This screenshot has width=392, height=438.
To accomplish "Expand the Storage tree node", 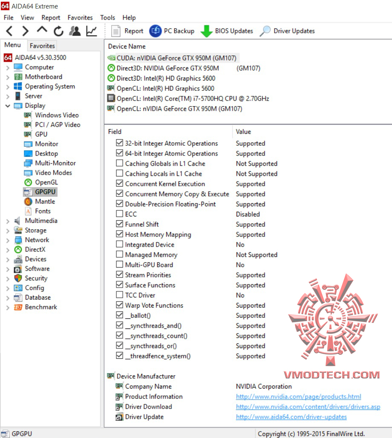I will (8, 231).
